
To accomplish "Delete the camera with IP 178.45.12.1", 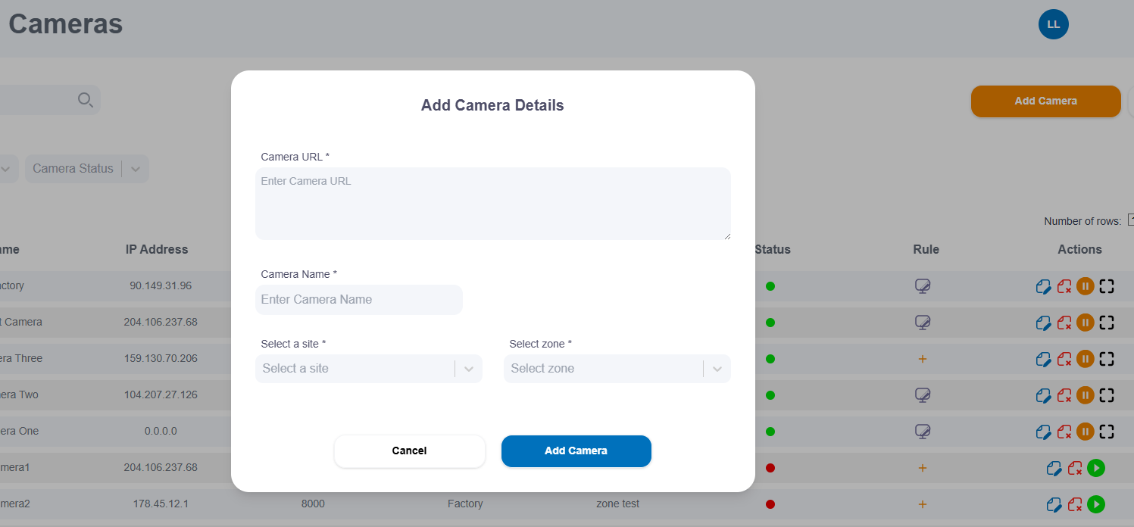I will (x=1075, y=504).
